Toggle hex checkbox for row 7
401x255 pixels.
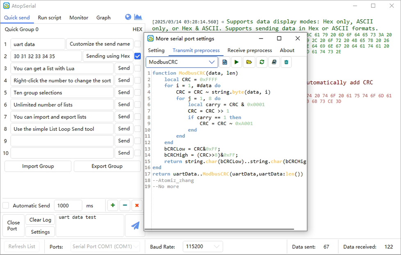(138, 116)
